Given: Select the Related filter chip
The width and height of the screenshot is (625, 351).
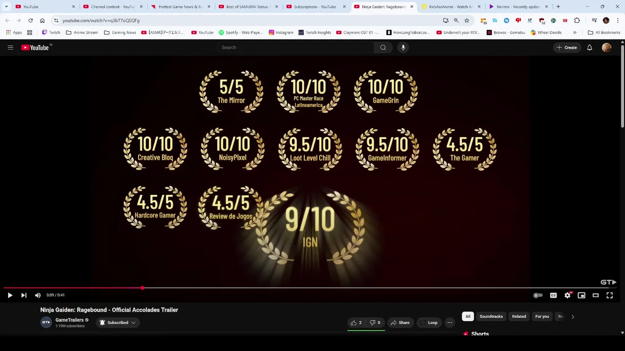Looking at the screenshot, I should click(x=519, y=316).
